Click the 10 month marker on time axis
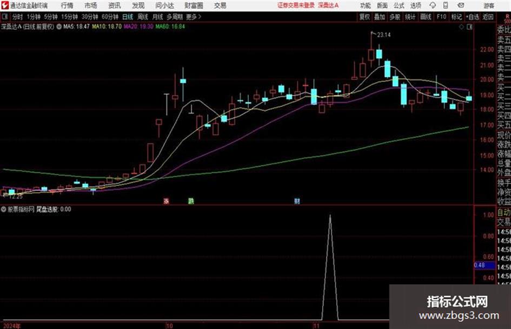511x329 pixels. [169, 326]
